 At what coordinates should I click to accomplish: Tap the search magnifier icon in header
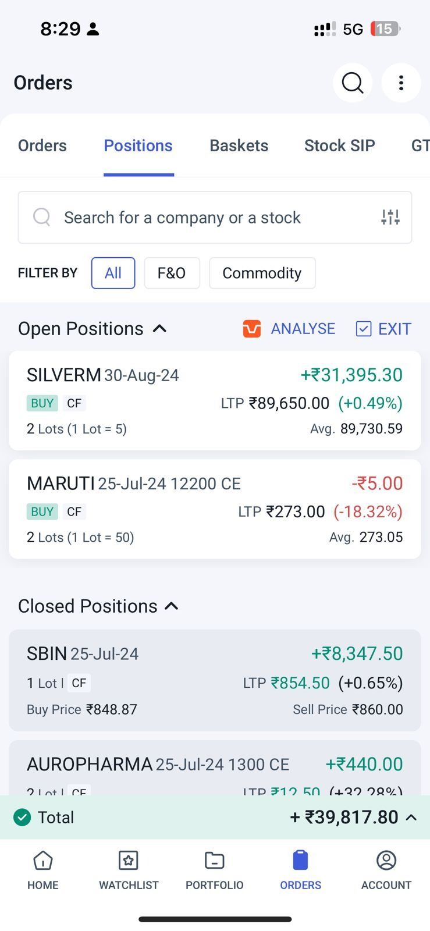pos(352,83)
